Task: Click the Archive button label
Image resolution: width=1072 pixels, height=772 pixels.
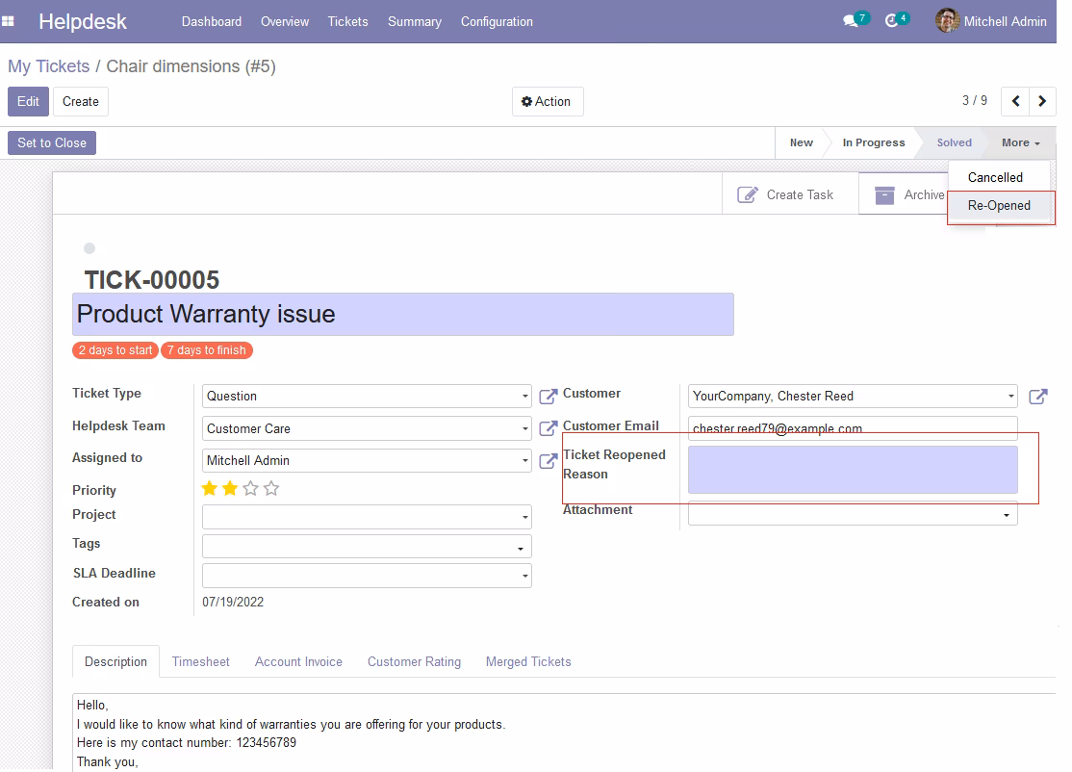Action: [x=925, y=194]
